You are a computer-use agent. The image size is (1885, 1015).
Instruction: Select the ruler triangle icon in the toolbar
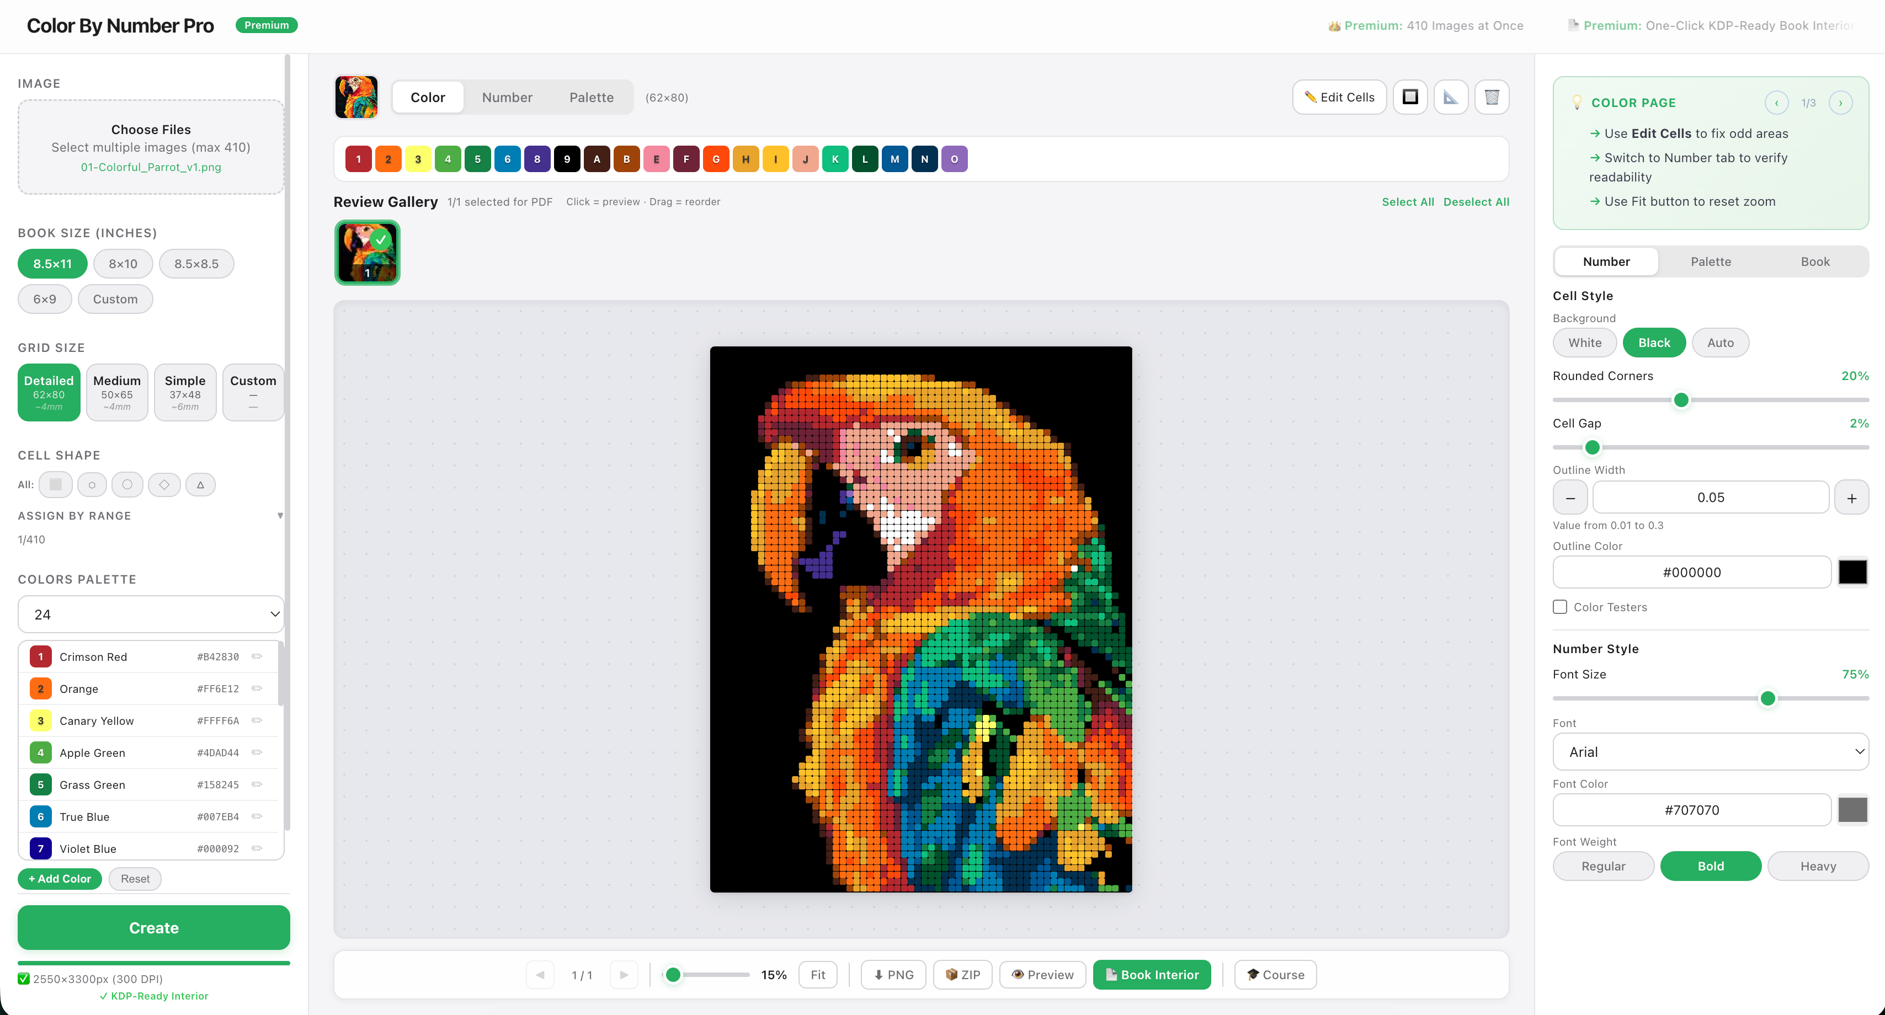tap(1451, 97)
